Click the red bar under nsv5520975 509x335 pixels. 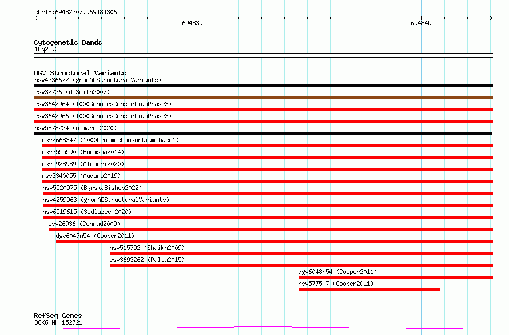click(x=268, y=193)
